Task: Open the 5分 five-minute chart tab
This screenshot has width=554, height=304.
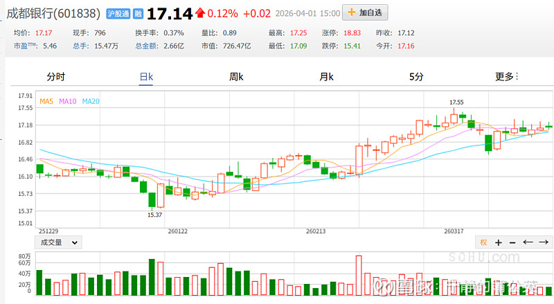Action: [x=416, y=77]
